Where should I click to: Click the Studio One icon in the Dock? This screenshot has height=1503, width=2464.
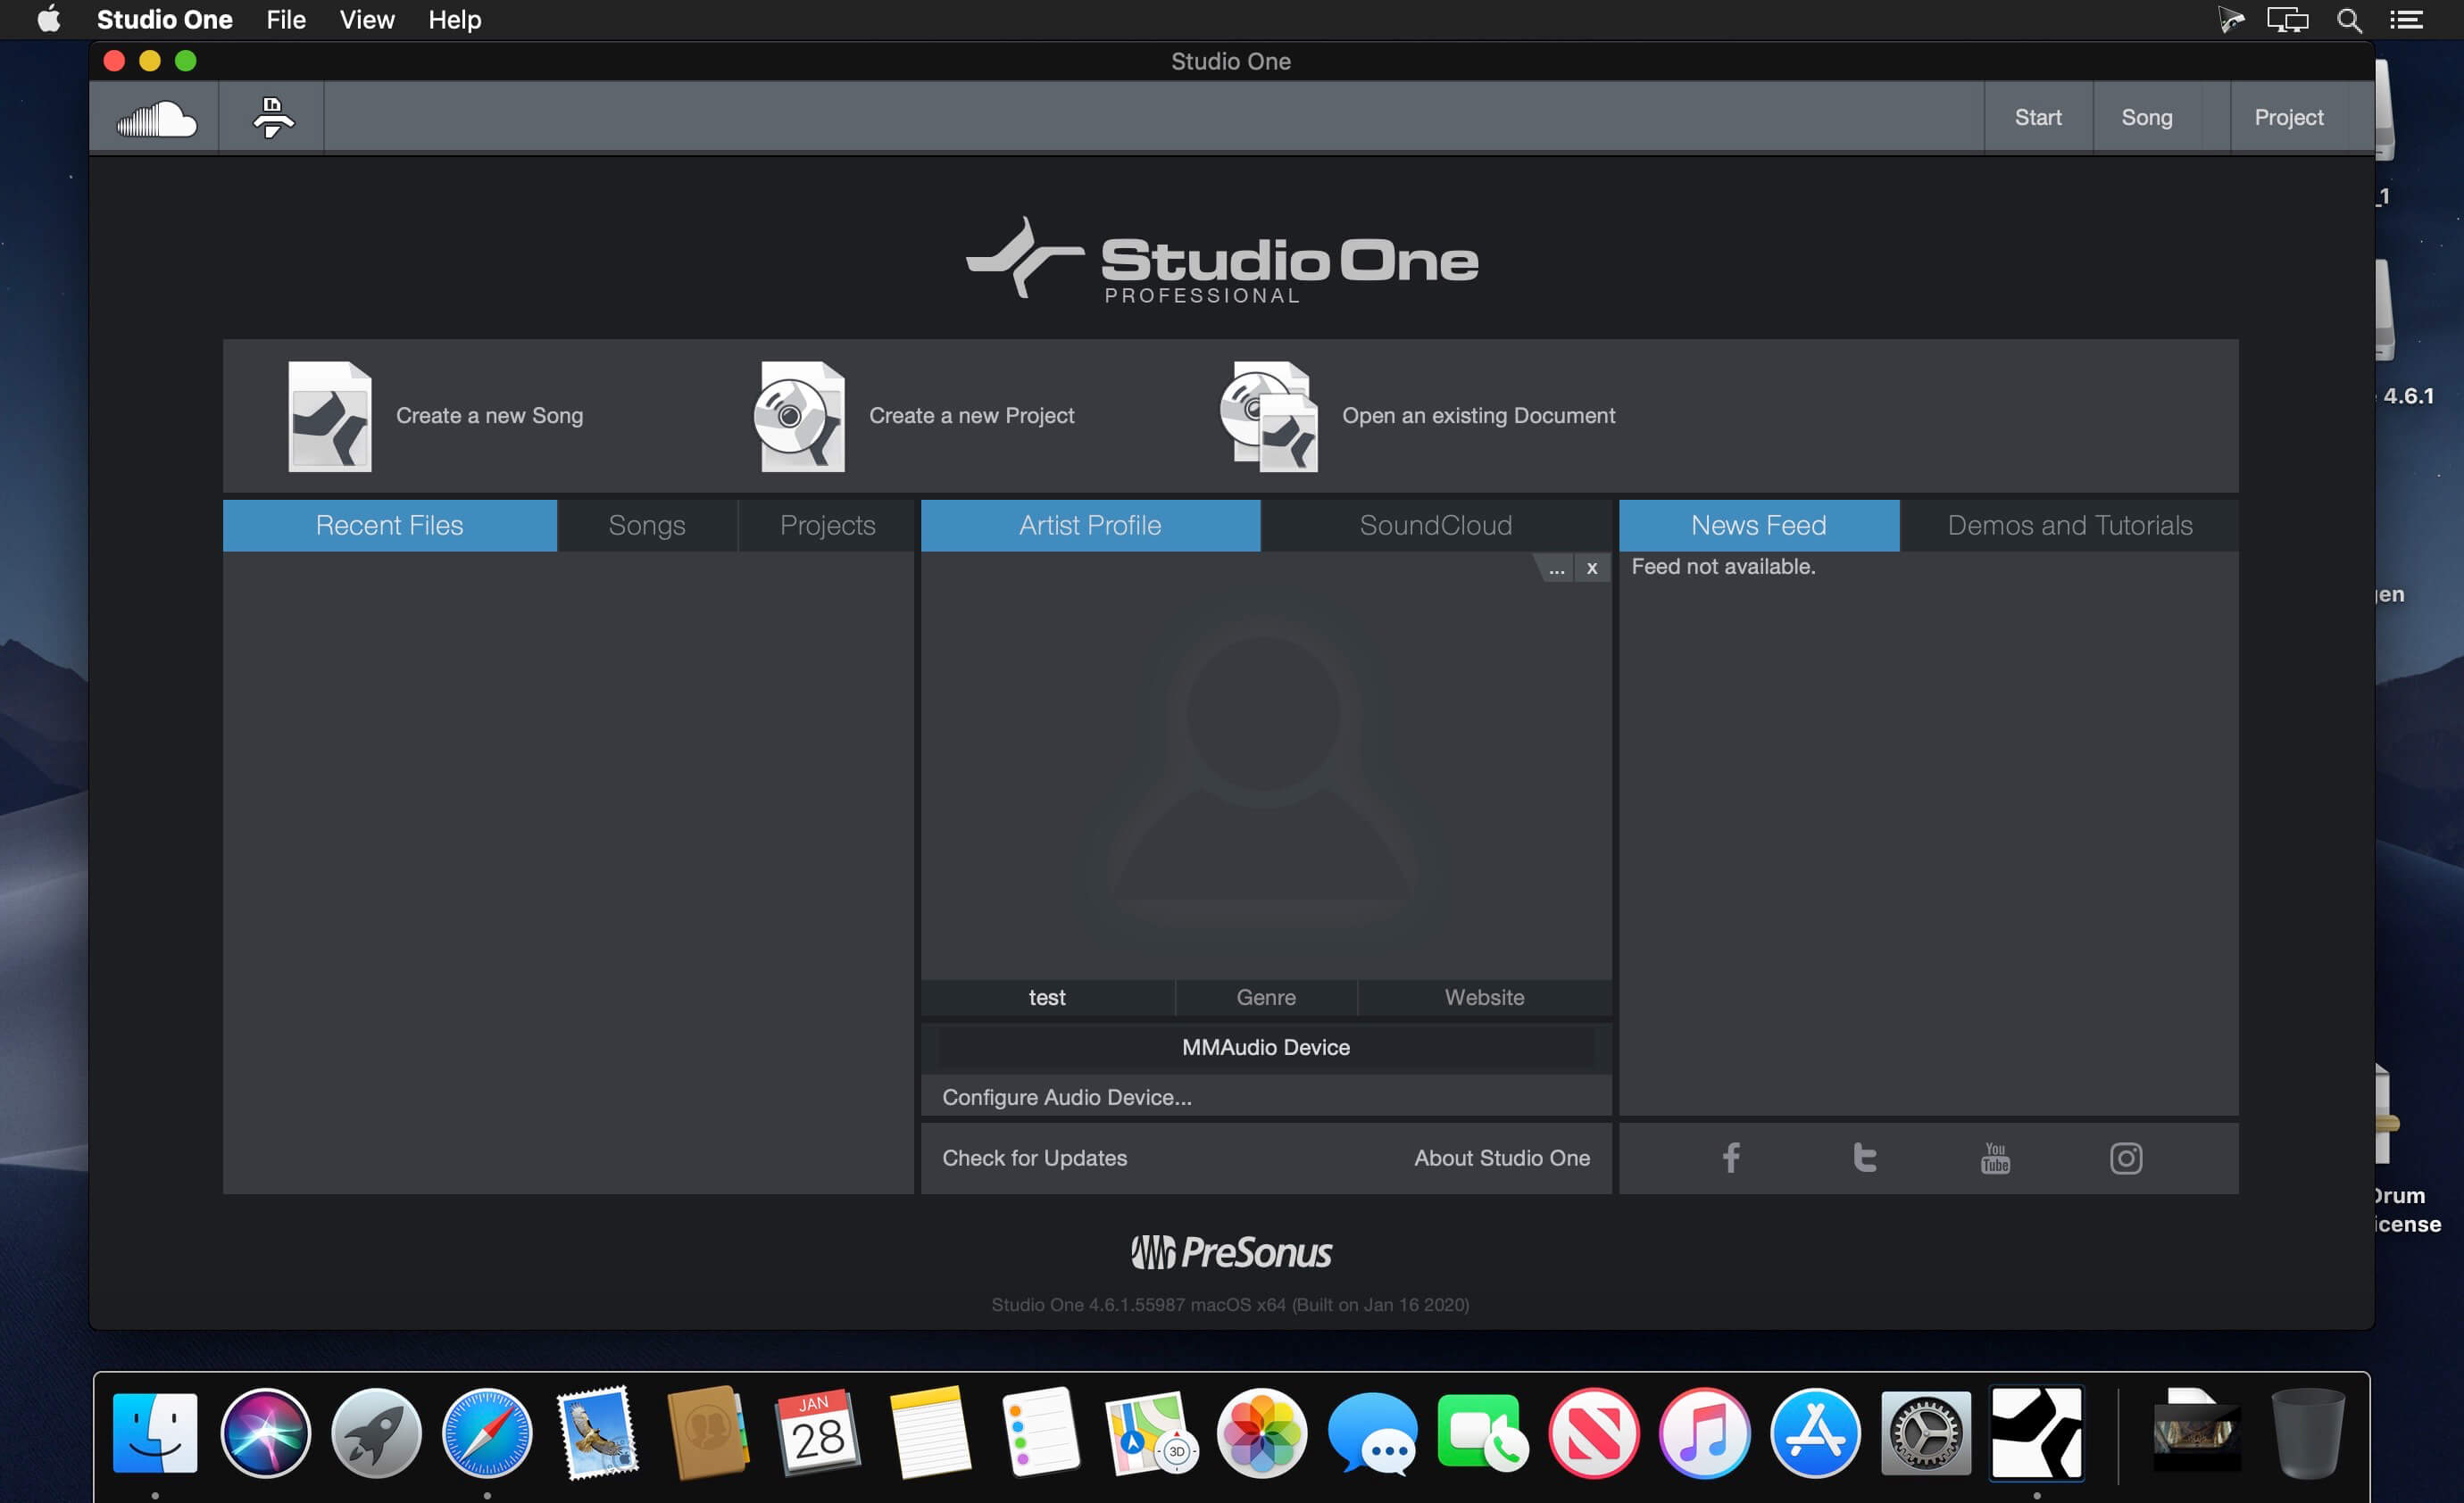(x=2037, y=1433)
